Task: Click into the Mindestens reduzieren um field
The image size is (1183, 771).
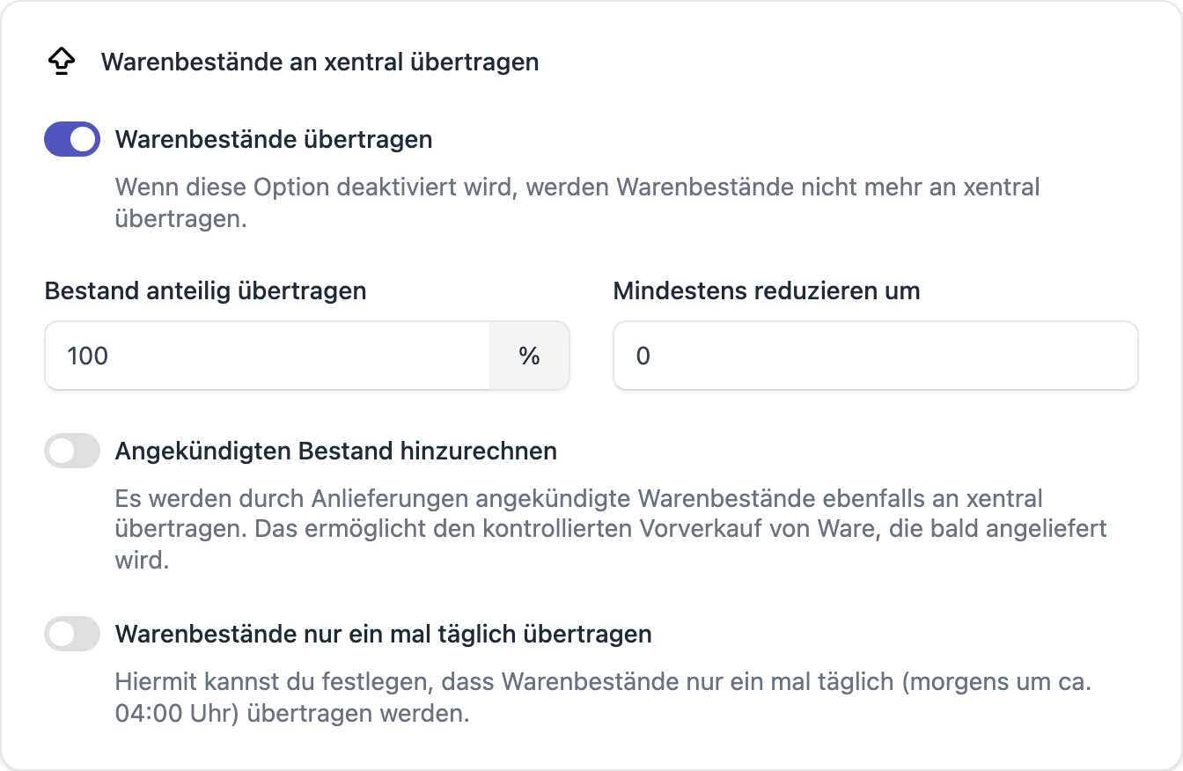Action: click(876, 356)
